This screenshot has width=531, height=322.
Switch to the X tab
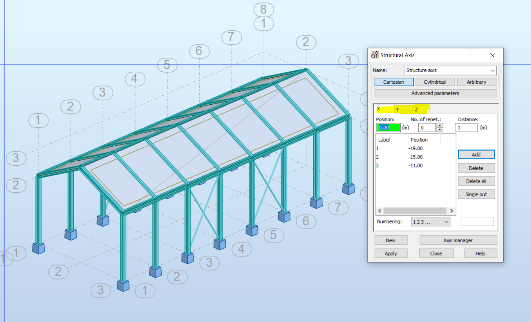[x=384, y=109]
